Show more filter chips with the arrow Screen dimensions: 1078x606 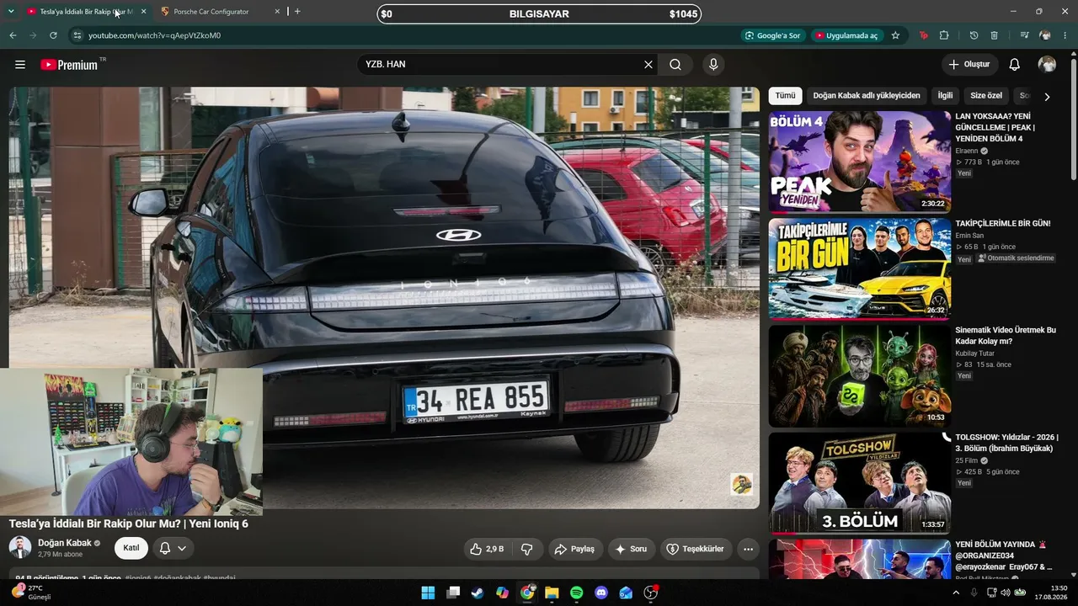pos(1047,97)
